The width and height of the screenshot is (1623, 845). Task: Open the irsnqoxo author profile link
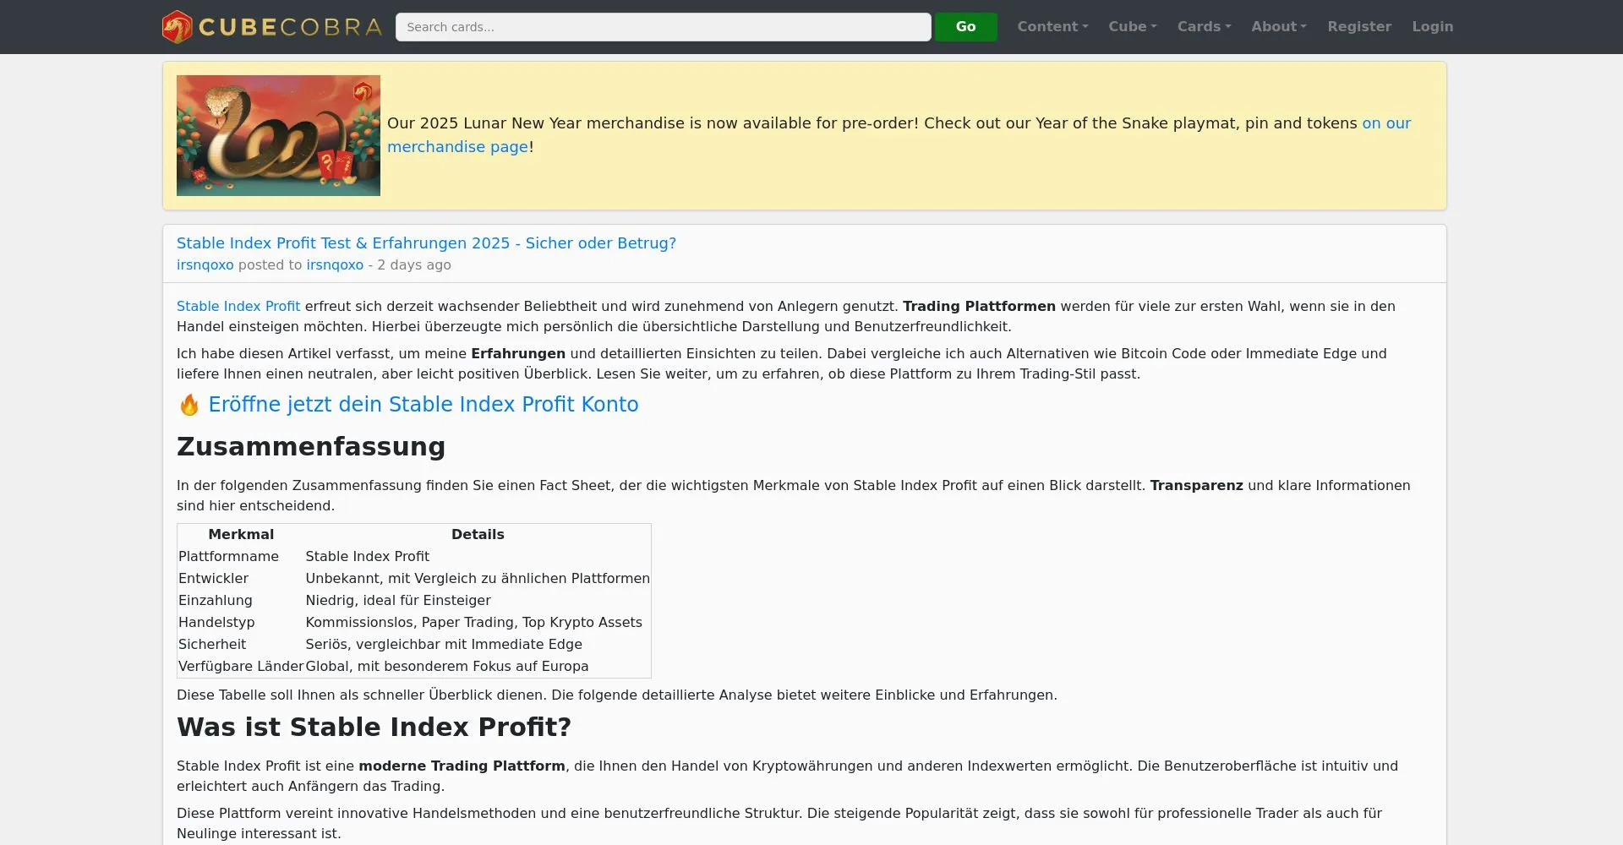click(205, 265)
